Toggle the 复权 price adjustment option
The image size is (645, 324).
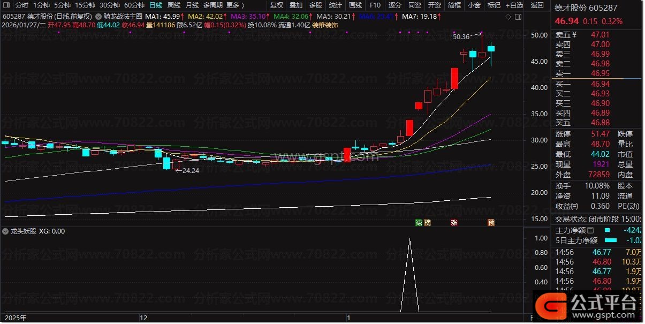click(277, 5)
